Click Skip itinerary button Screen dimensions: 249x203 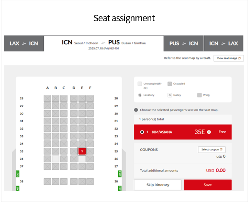click(x=158, y=185)
